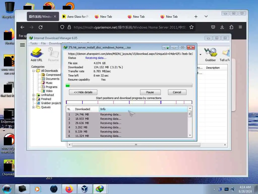Click the clock showing 4:14 AM
258x194 pixels.
click(245, 187)
